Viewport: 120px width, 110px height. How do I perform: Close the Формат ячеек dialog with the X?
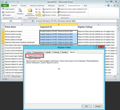click(x=101, y=47)
